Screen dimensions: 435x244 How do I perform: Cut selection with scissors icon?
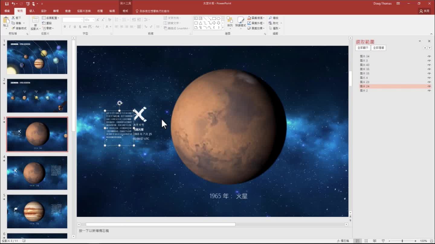(x=13, y=18)
